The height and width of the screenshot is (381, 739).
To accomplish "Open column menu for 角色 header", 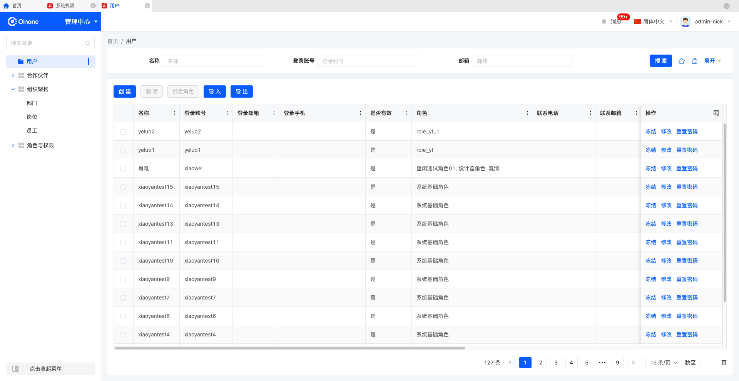I will [527, 113].
